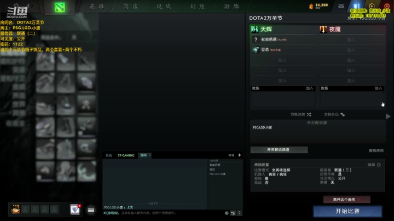394x221 pixels.
Task: Click the 均衡洗牌 balanced shuffle icon
Action: (x=309, y=114)
